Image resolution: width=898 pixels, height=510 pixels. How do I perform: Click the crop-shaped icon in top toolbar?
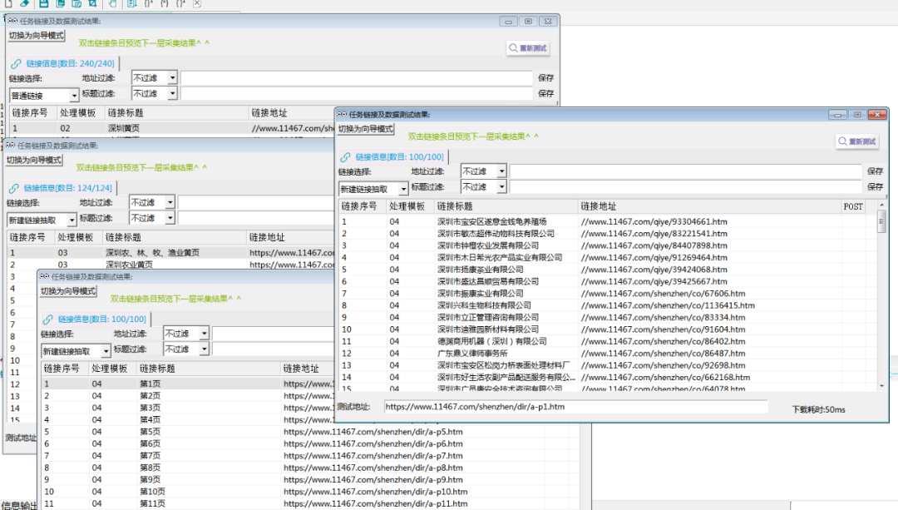pyautogui.click(x=92, y=3)
